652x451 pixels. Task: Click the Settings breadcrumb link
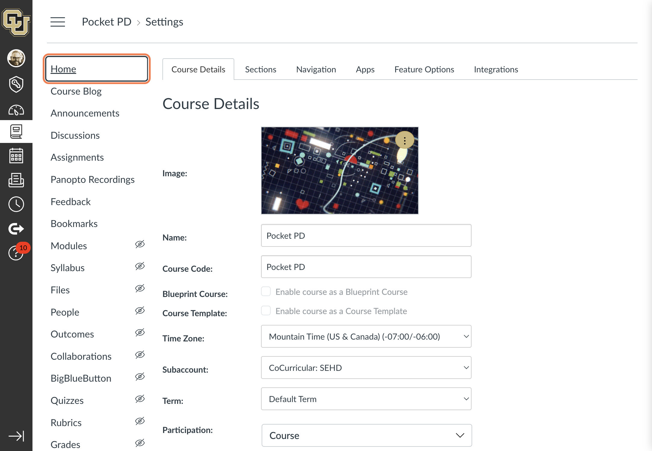(164, 22)
